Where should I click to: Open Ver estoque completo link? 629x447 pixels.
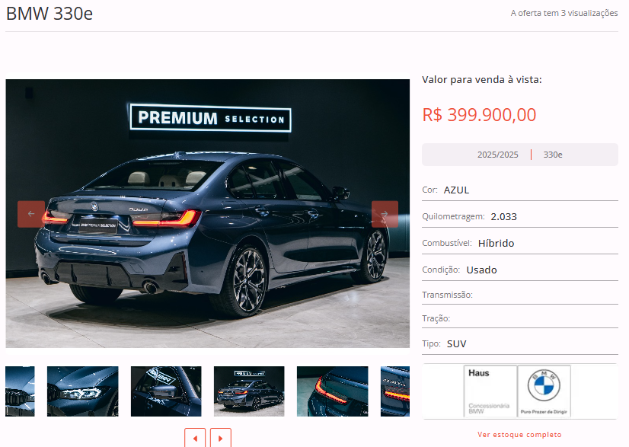519,435
